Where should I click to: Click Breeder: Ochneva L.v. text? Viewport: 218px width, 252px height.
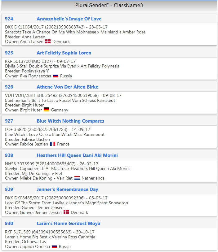pos(25,241)
